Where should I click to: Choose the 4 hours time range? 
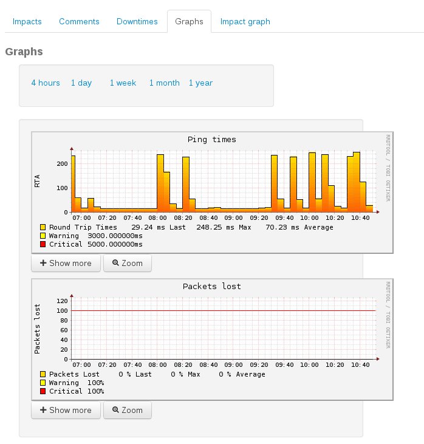pyautogui.click(x=46, y=83)
